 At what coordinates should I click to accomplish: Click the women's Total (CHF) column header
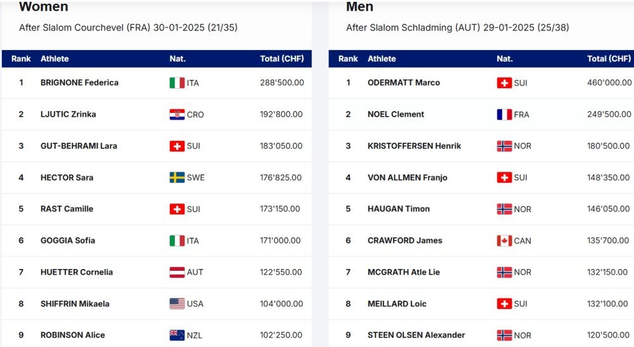click(x=282, y=58)
